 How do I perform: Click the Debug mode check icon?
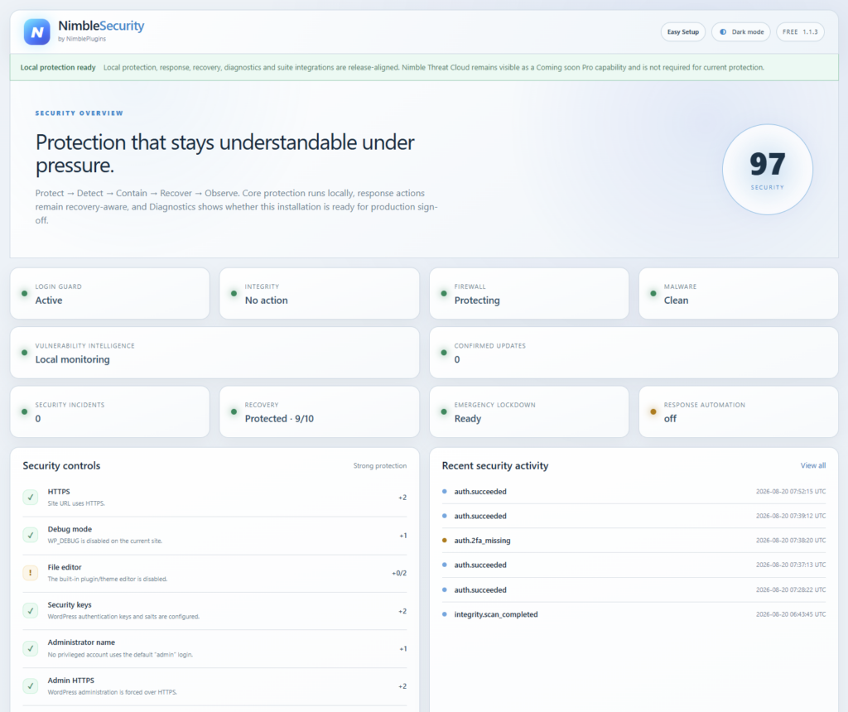[x=31, y=535]
